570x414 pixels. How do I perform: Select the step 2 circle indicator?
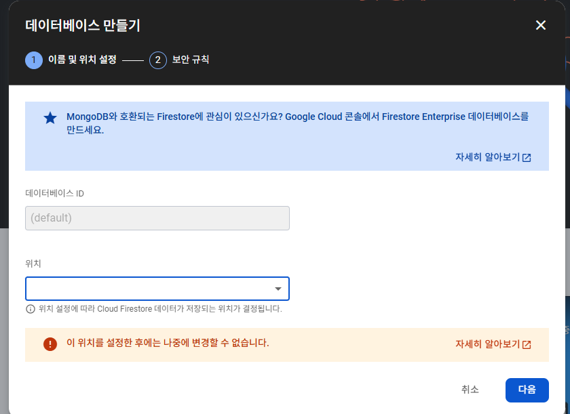(x=157, y=60)
